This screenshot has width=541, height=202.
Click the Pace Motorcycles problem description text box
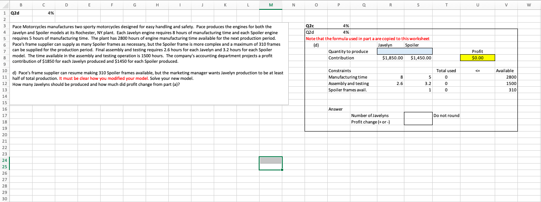coord(149,63)
